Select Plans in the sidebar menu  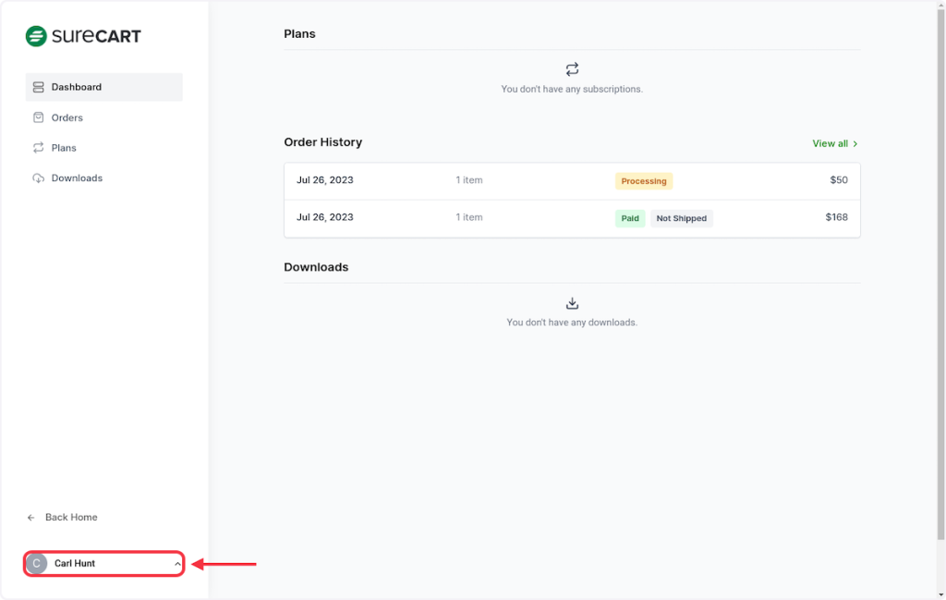click(64, 148)
